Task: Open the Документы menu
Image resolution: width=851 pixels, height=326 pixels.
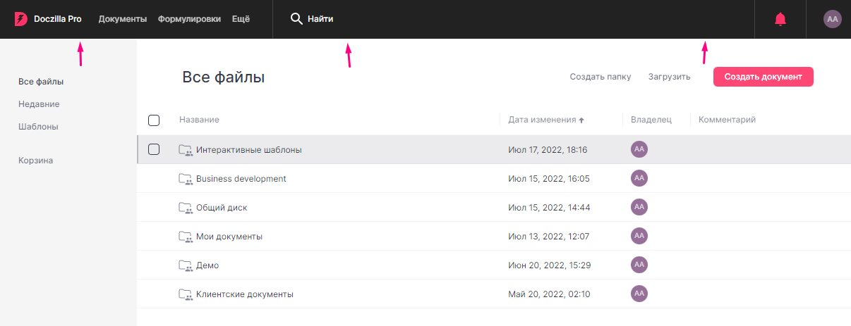Action: pyautogui.click(x=123, y=19)
